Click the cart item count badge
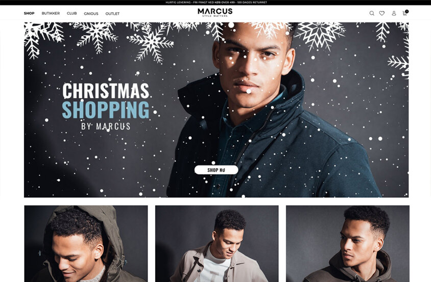This screenshot has height=282, width=431. pos(407,11)
